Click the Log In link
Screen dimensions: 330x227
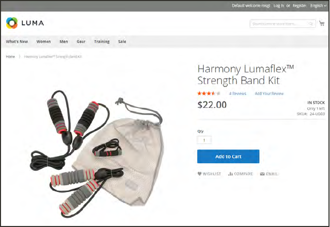click(279, 6)
